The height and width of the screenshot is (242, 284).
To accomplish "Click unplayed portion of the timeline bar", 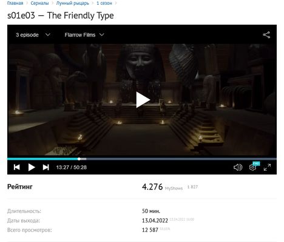I will (x=181, y=159).
